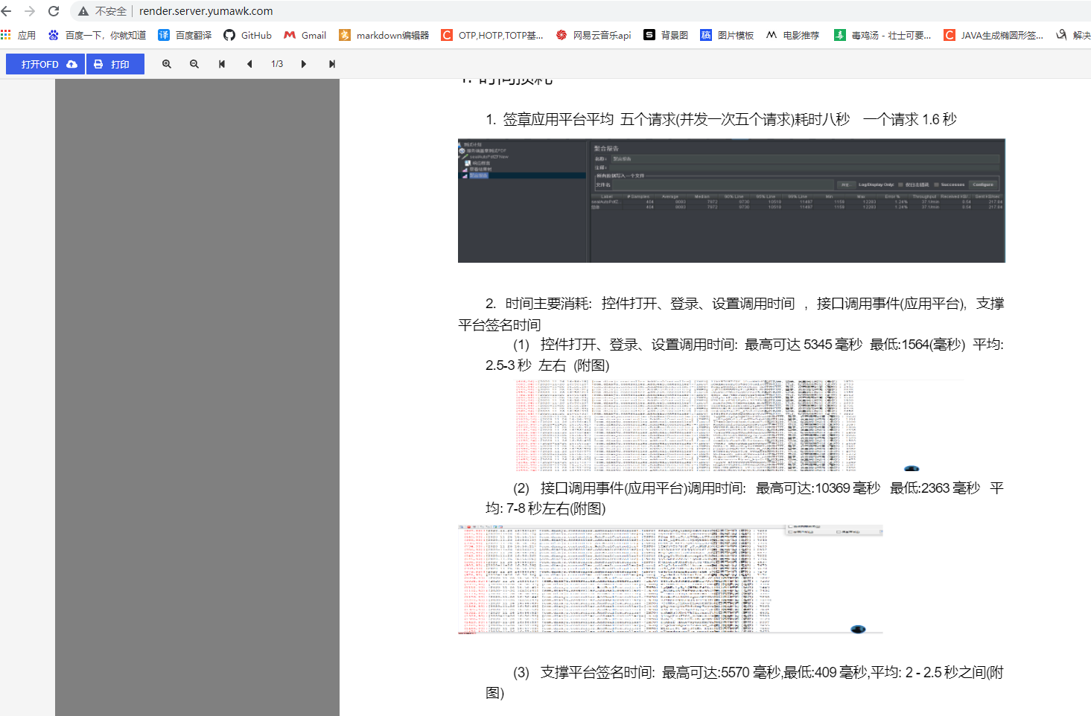Open the Gmail bookmark
This screenshot has height=716, width=1091.
click(305, 35)
